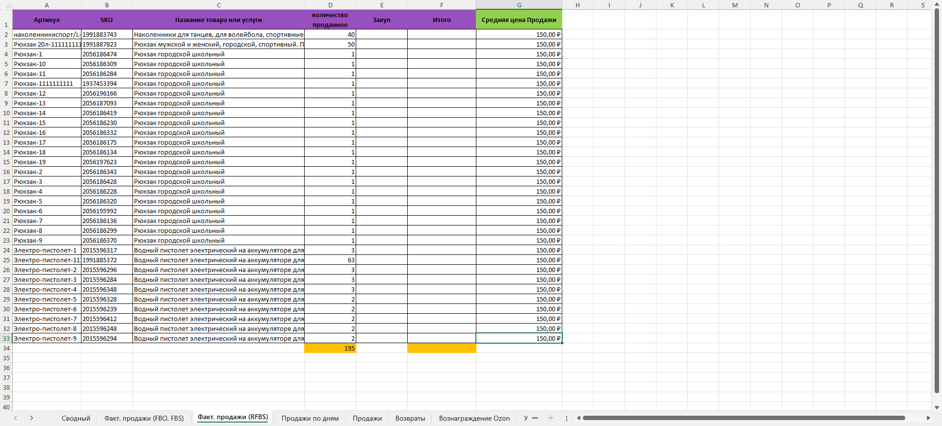
Task: Select the orange total cell showing 195
Action: click(330, 349)
